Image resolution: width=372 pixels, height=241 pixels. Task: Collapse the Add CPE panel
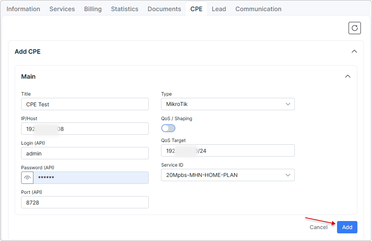(354, 51)
